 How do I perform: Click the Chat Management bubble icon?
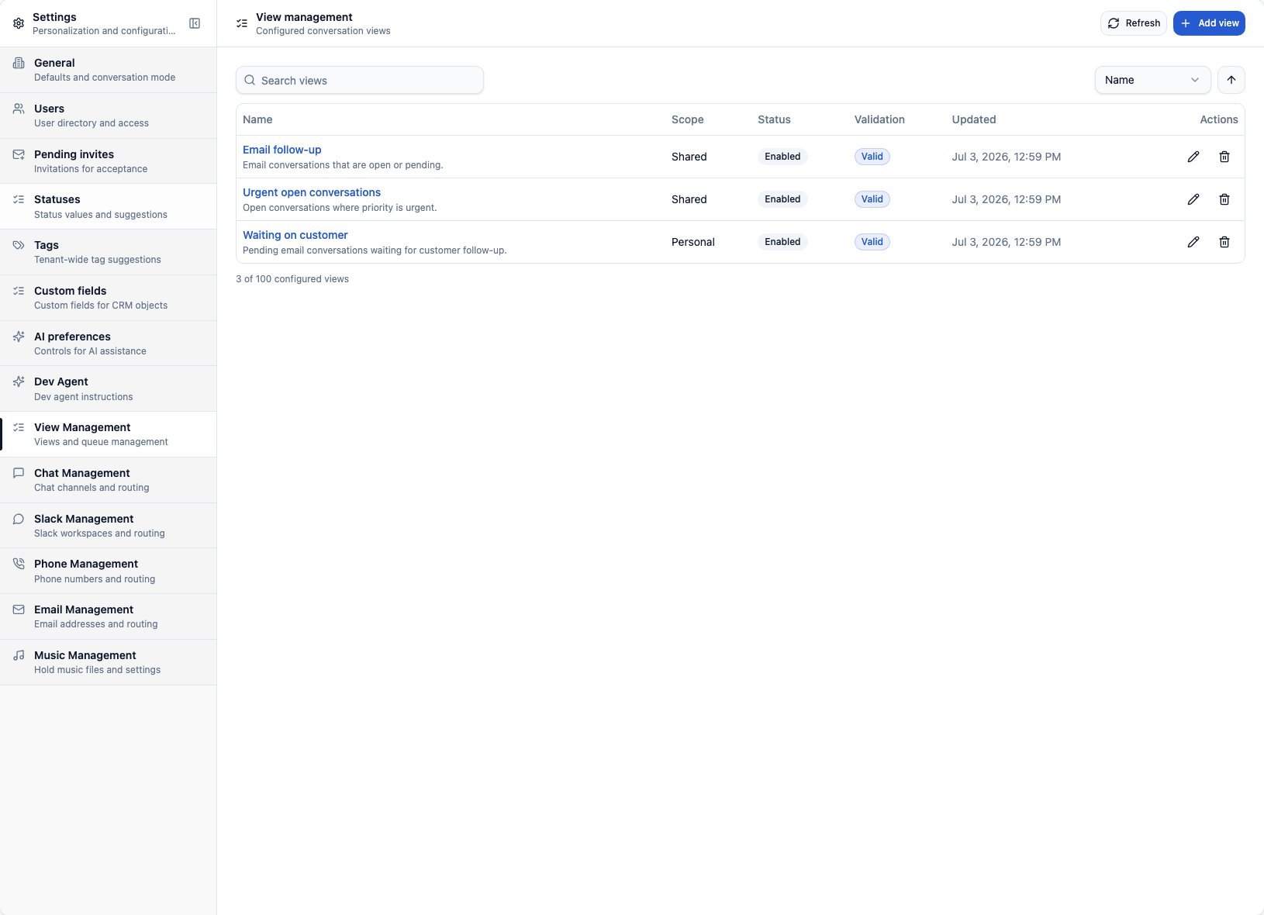19,473
